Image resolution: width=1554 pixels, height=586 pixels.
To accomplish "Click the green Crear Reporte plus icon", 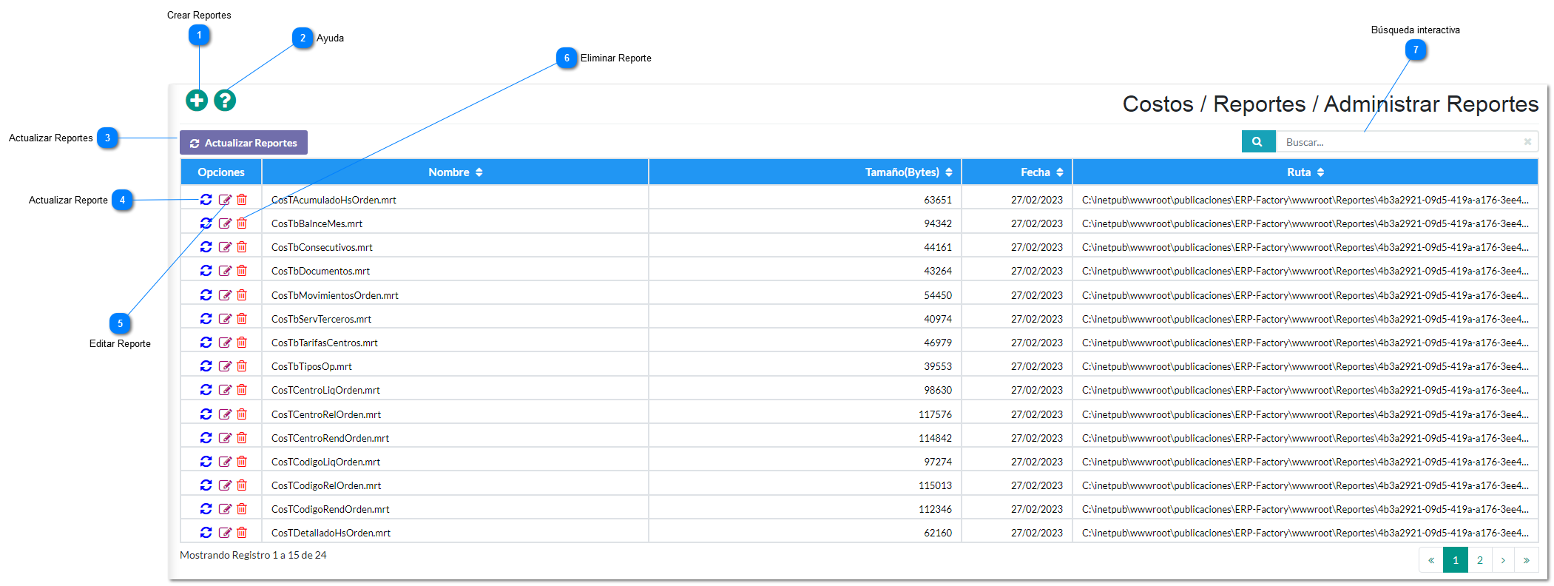I will [197, 100].
